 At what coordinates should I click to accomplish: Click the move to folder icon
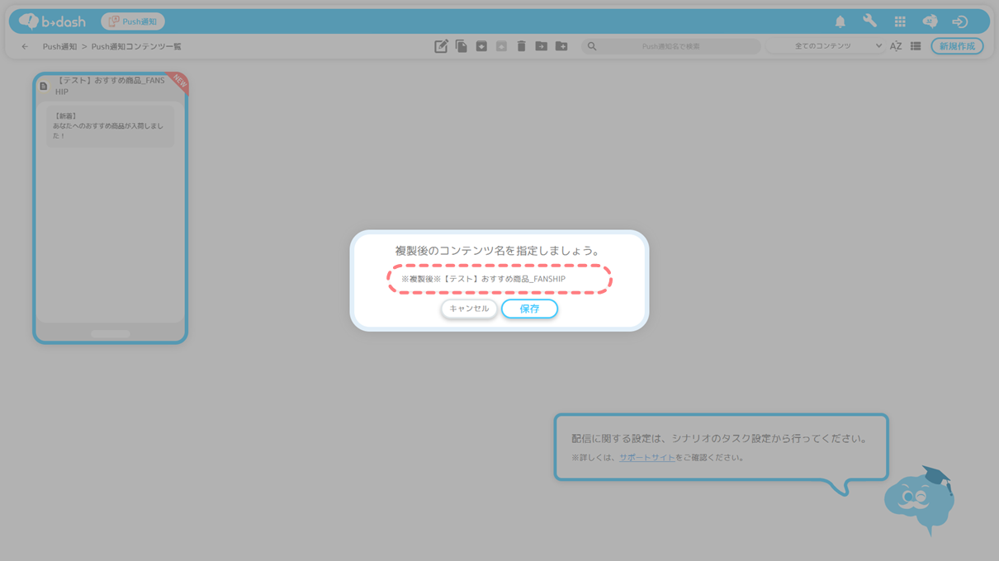point(541,46)
